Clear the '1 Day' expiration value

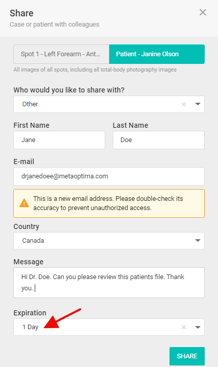pos(184,327)
